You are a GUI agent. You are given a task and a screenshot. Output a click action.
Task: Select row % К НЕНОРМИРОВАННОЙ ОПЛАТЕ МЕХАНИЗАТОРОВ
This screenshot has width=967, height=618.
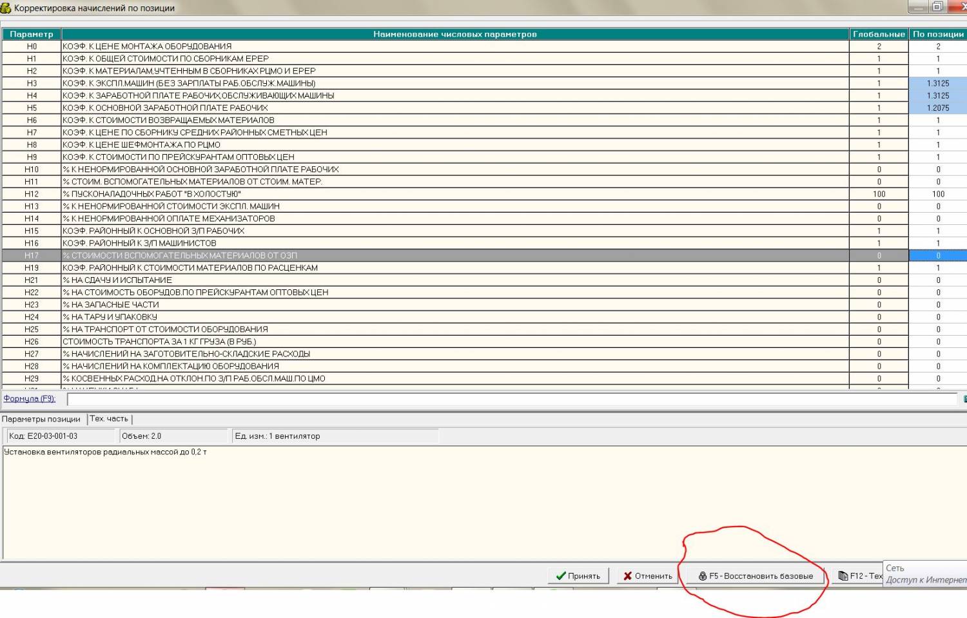point(455,218)
